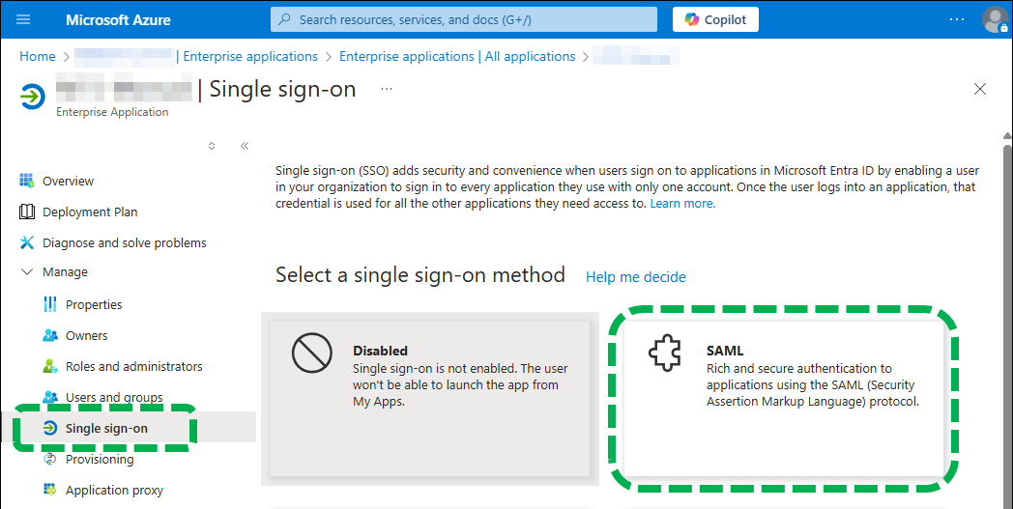Open Enterprise applications All applications breadcrumb
Screen dimensions: 1013x509
tap(456, 57)
